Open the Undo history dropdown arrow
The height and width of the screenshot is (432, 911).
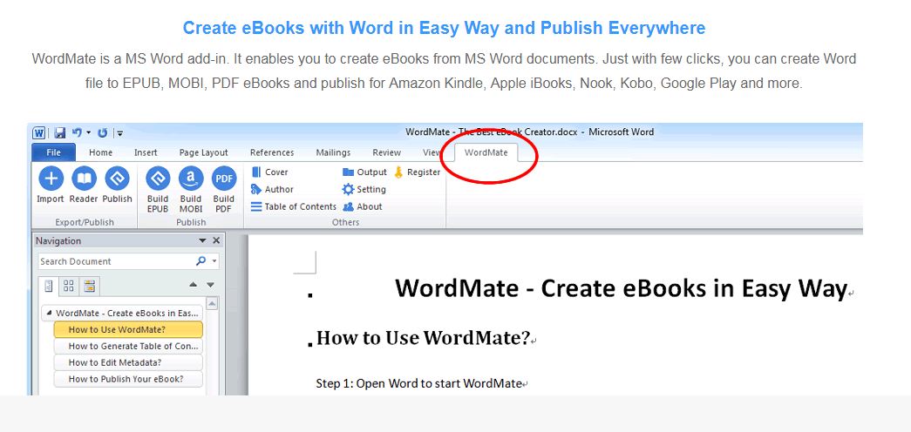89,133
